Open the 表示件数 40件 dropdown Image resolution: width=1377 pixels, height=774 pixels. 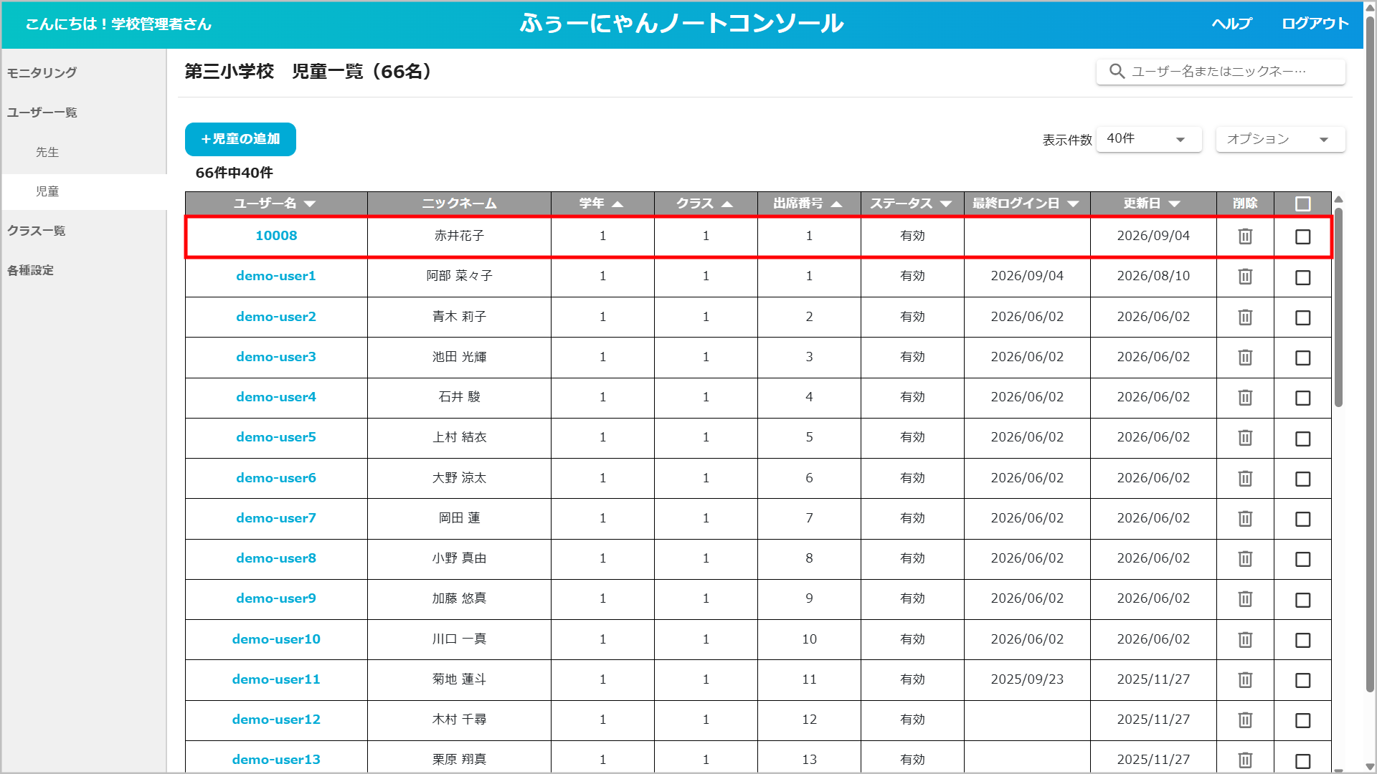[1149, 139]
